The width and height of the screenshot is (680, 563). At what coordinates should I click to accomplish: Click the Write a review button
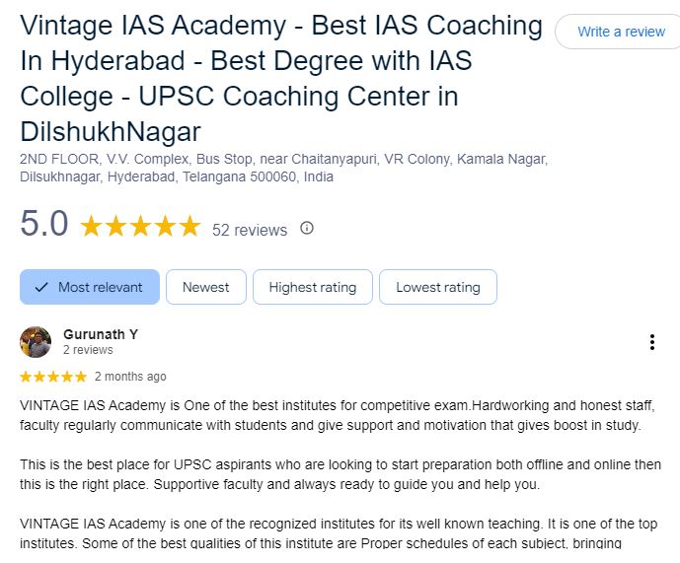618,32
